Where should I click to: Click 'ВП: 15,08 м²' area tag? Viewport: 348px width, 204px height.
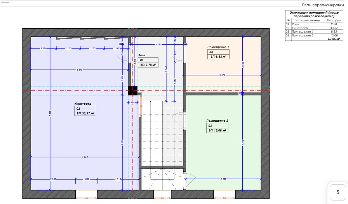click(x=217, y=130)
